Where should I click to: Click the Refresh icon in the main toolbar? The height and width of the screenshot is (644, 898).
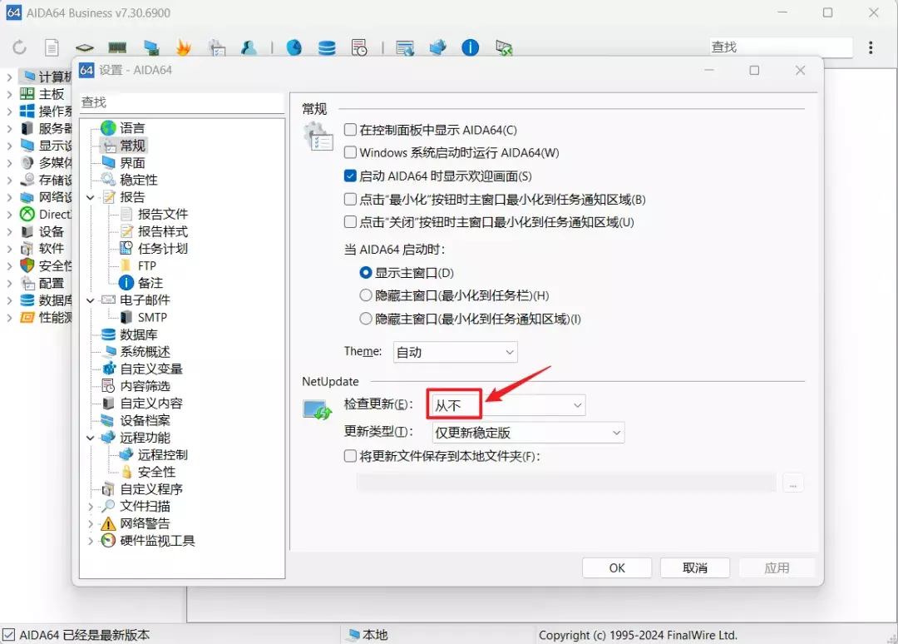point(19,47)
